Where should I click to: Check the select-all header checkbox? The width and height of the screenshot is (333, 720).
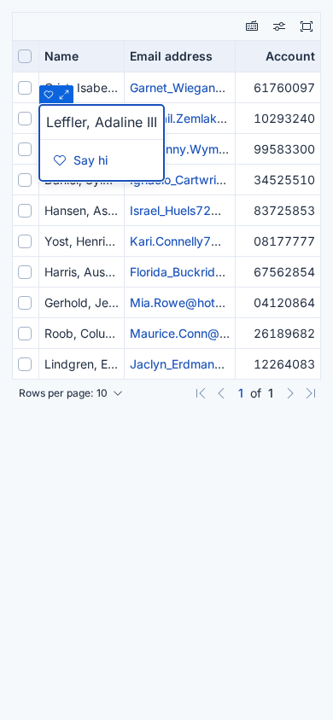click(25, 56)
